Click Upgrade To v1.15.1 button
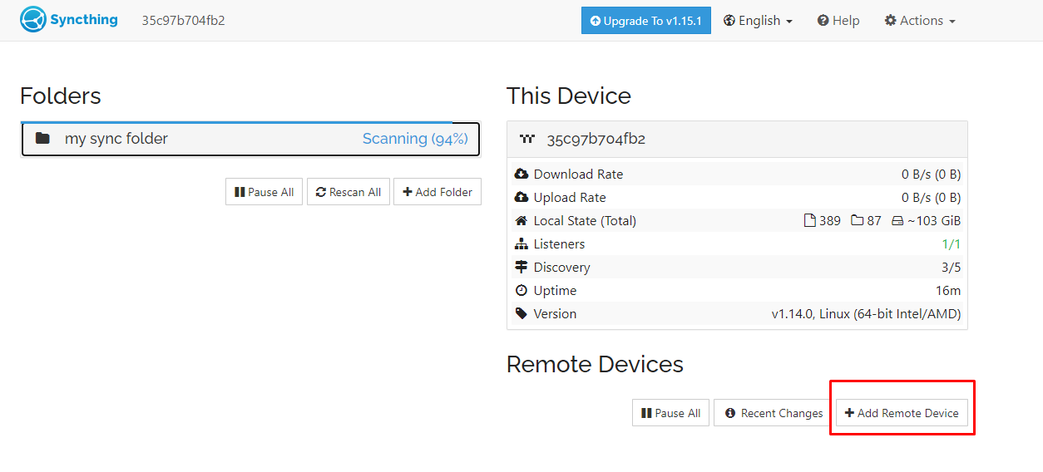 [x=645, y=21]
